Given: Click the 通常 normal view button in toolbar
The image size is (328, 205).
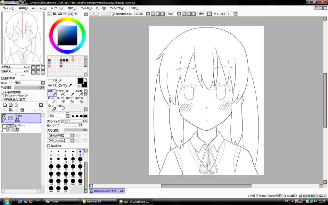Looking at the screenshot, I should tap(202, 14).
